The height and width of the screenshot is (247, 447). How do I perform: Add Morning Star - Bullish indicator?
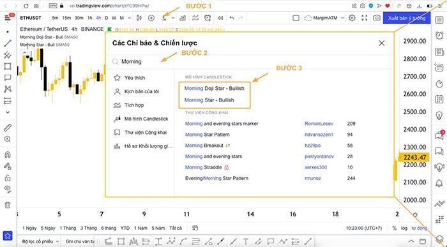(209, 100)
